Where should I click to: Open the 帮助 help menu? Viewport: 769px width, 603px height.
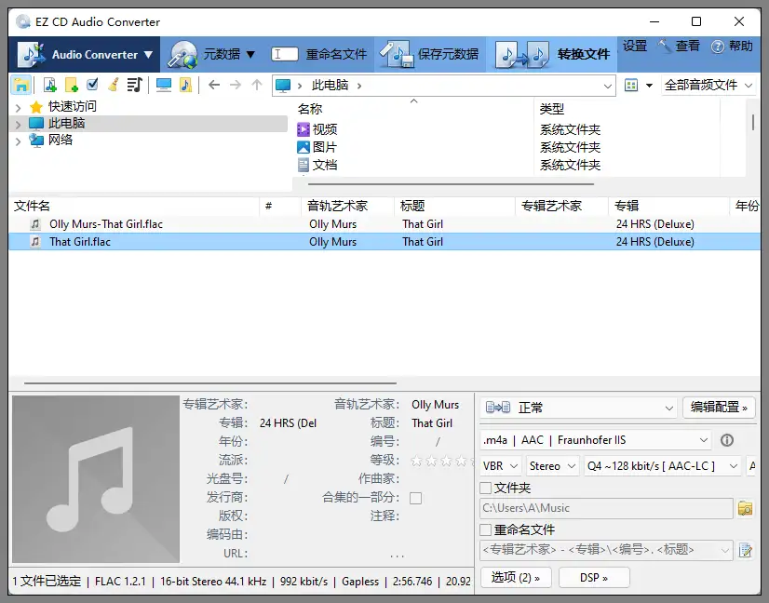click(732, 47)
